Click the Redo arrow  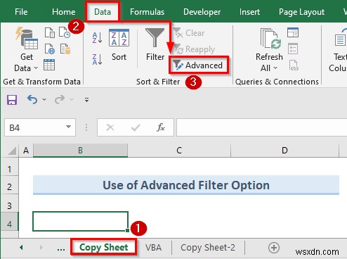click(60, 100)
